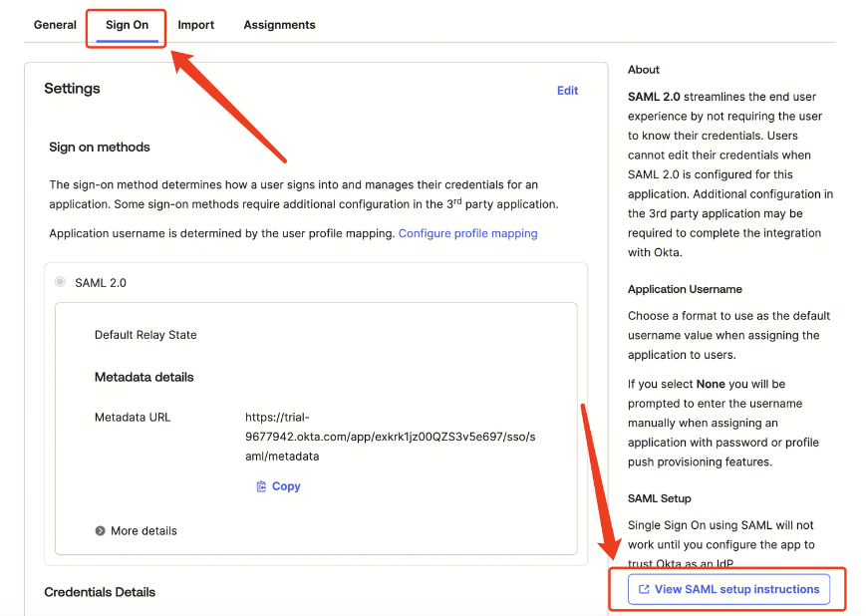
Task: Click the clipboard icon beside Copy
Action: pyautogui.click(x=261, y=486)
